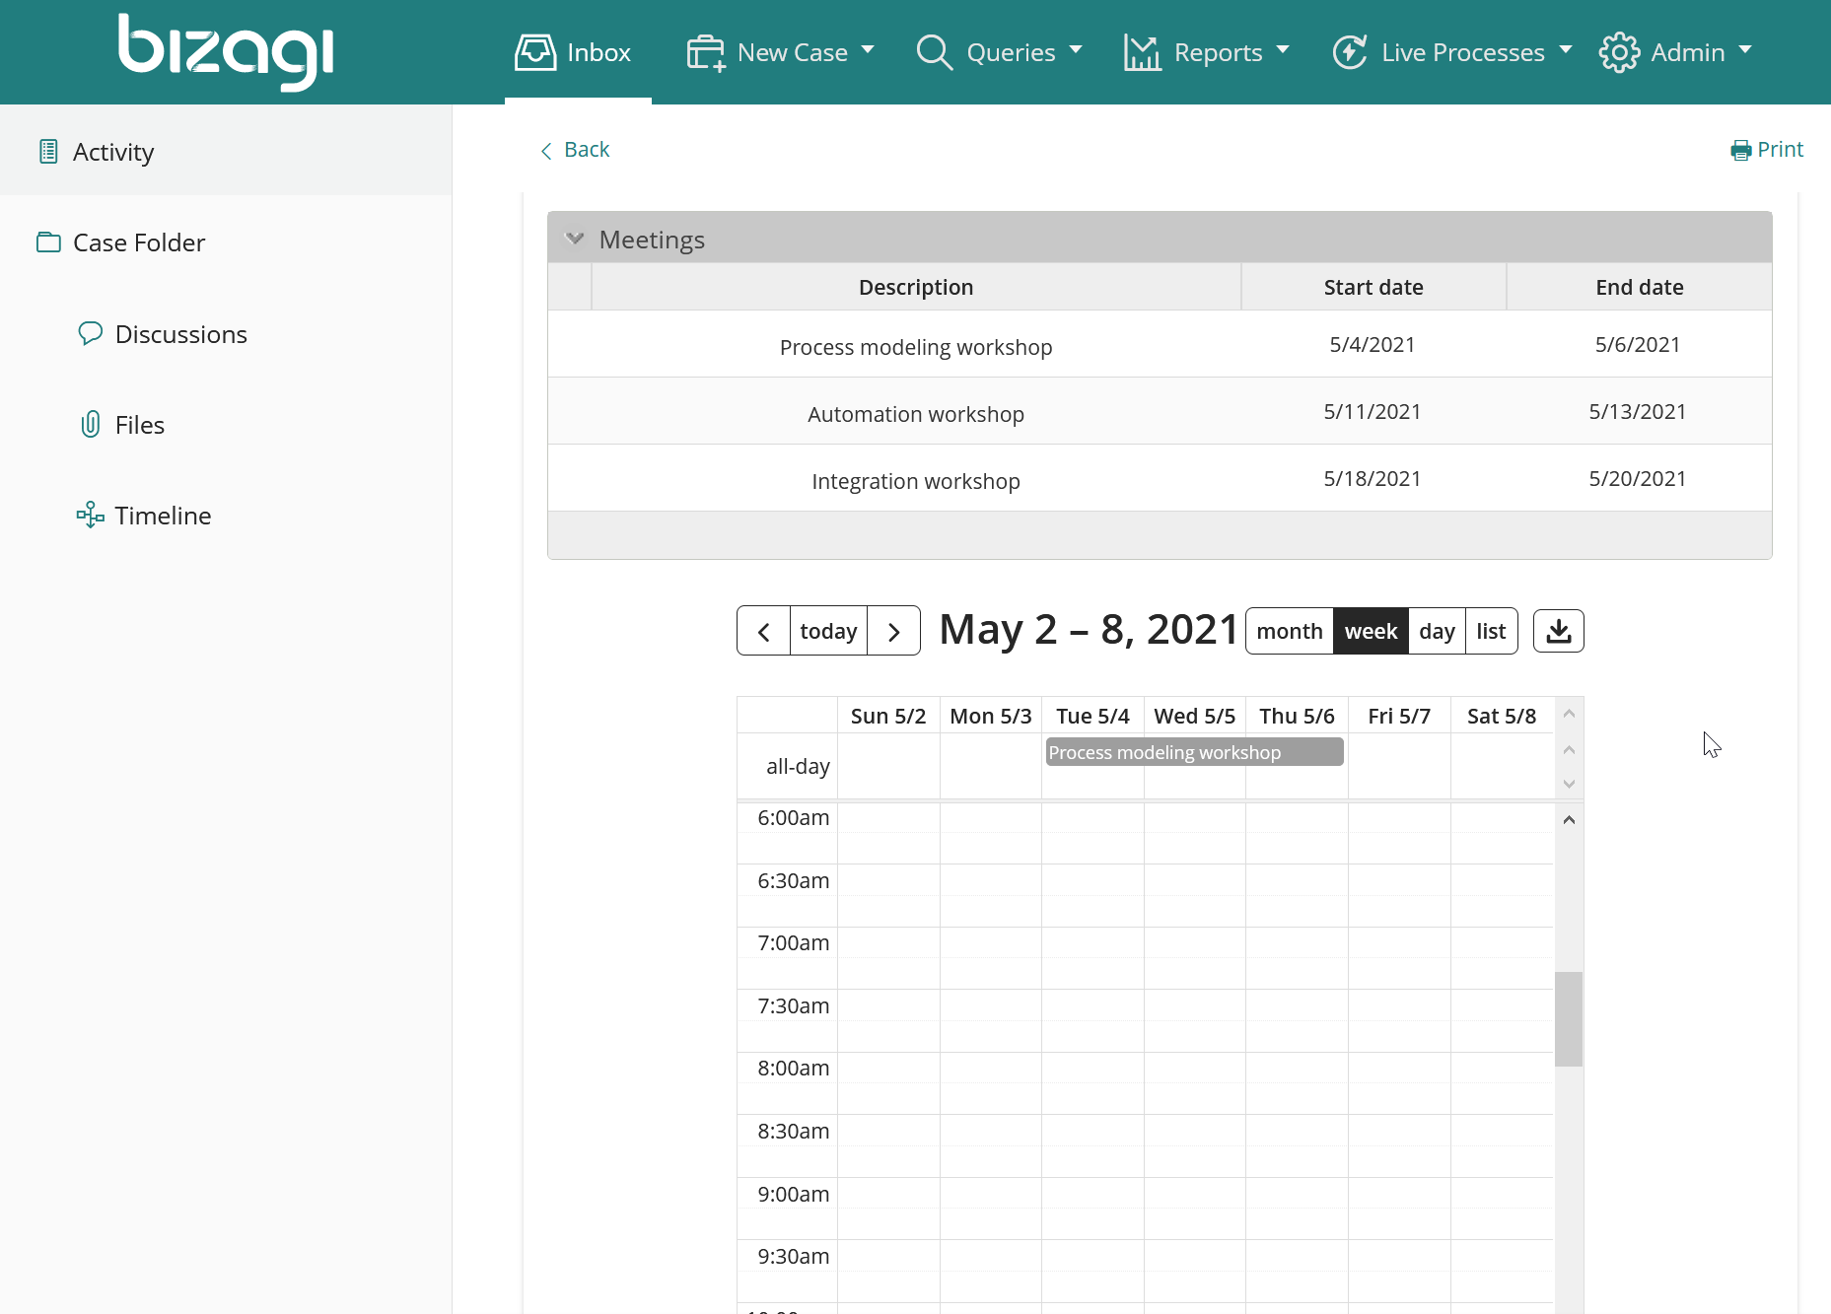Click the Reports chart icon
This screenshot has width=1831, height=1314.
click(x=1142, y=52)
